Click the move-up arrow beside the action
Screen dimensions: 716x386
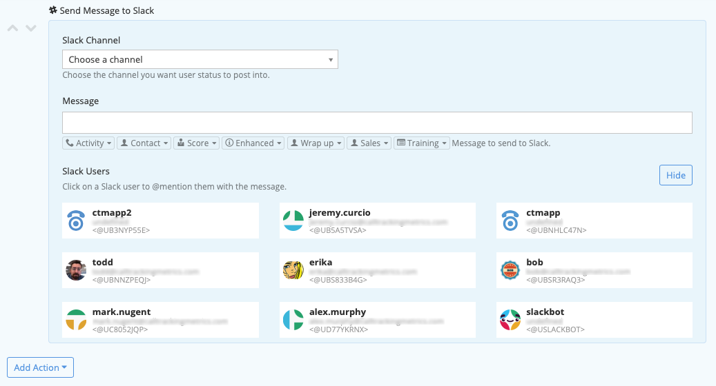(x=12, y=28)
